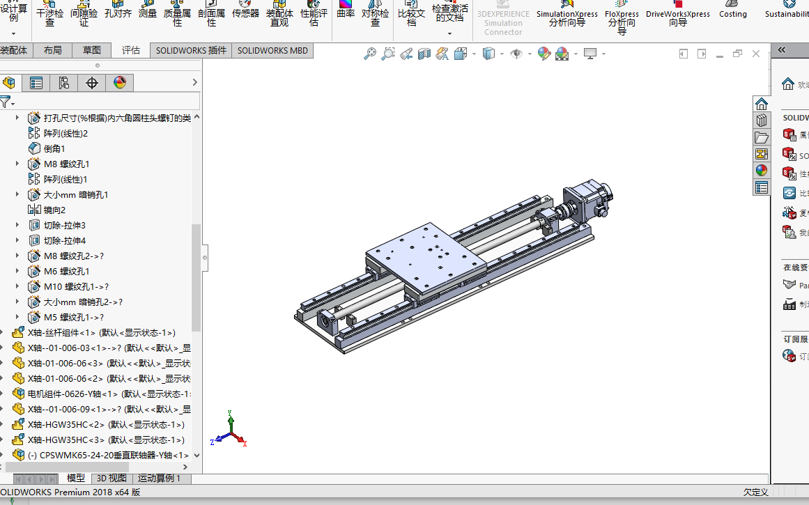
Task: Click the 性能评估 performance evaluation button
Action: [x=314, y=13]
